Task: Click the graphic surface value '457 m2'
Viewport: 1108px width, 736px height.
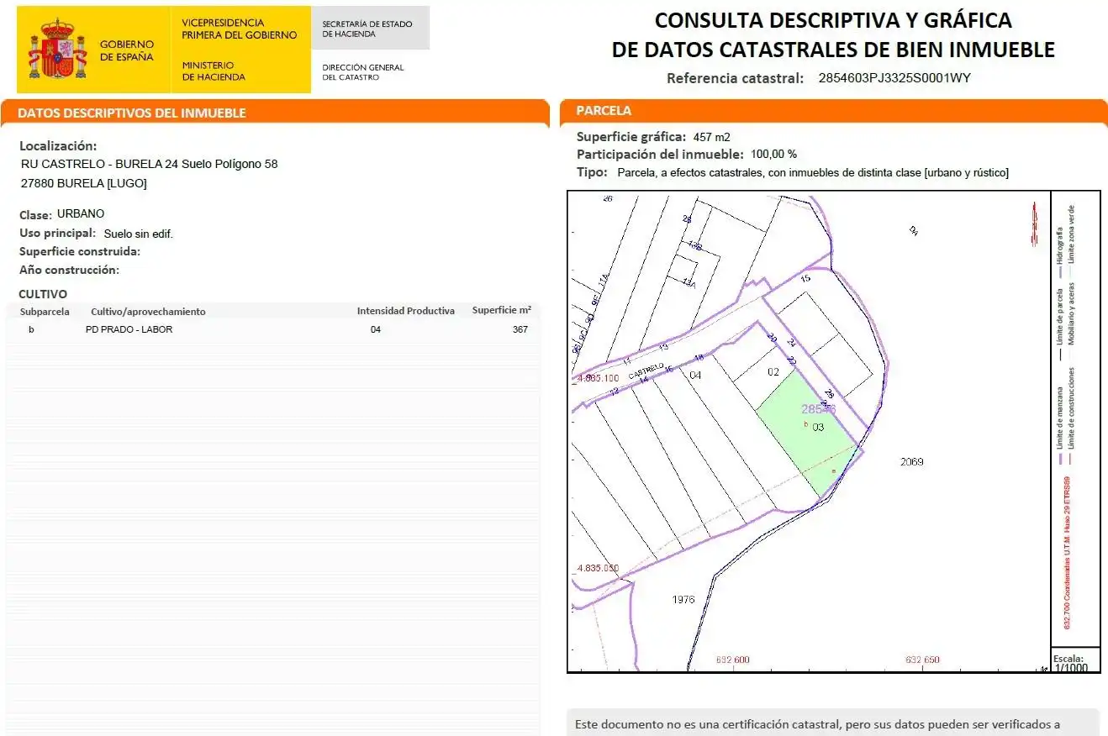Action: 711,136
